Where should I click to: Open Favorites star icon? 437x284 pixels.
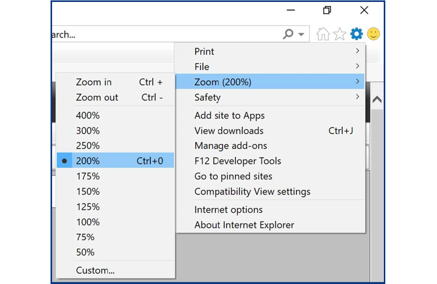tap(339, 34)
